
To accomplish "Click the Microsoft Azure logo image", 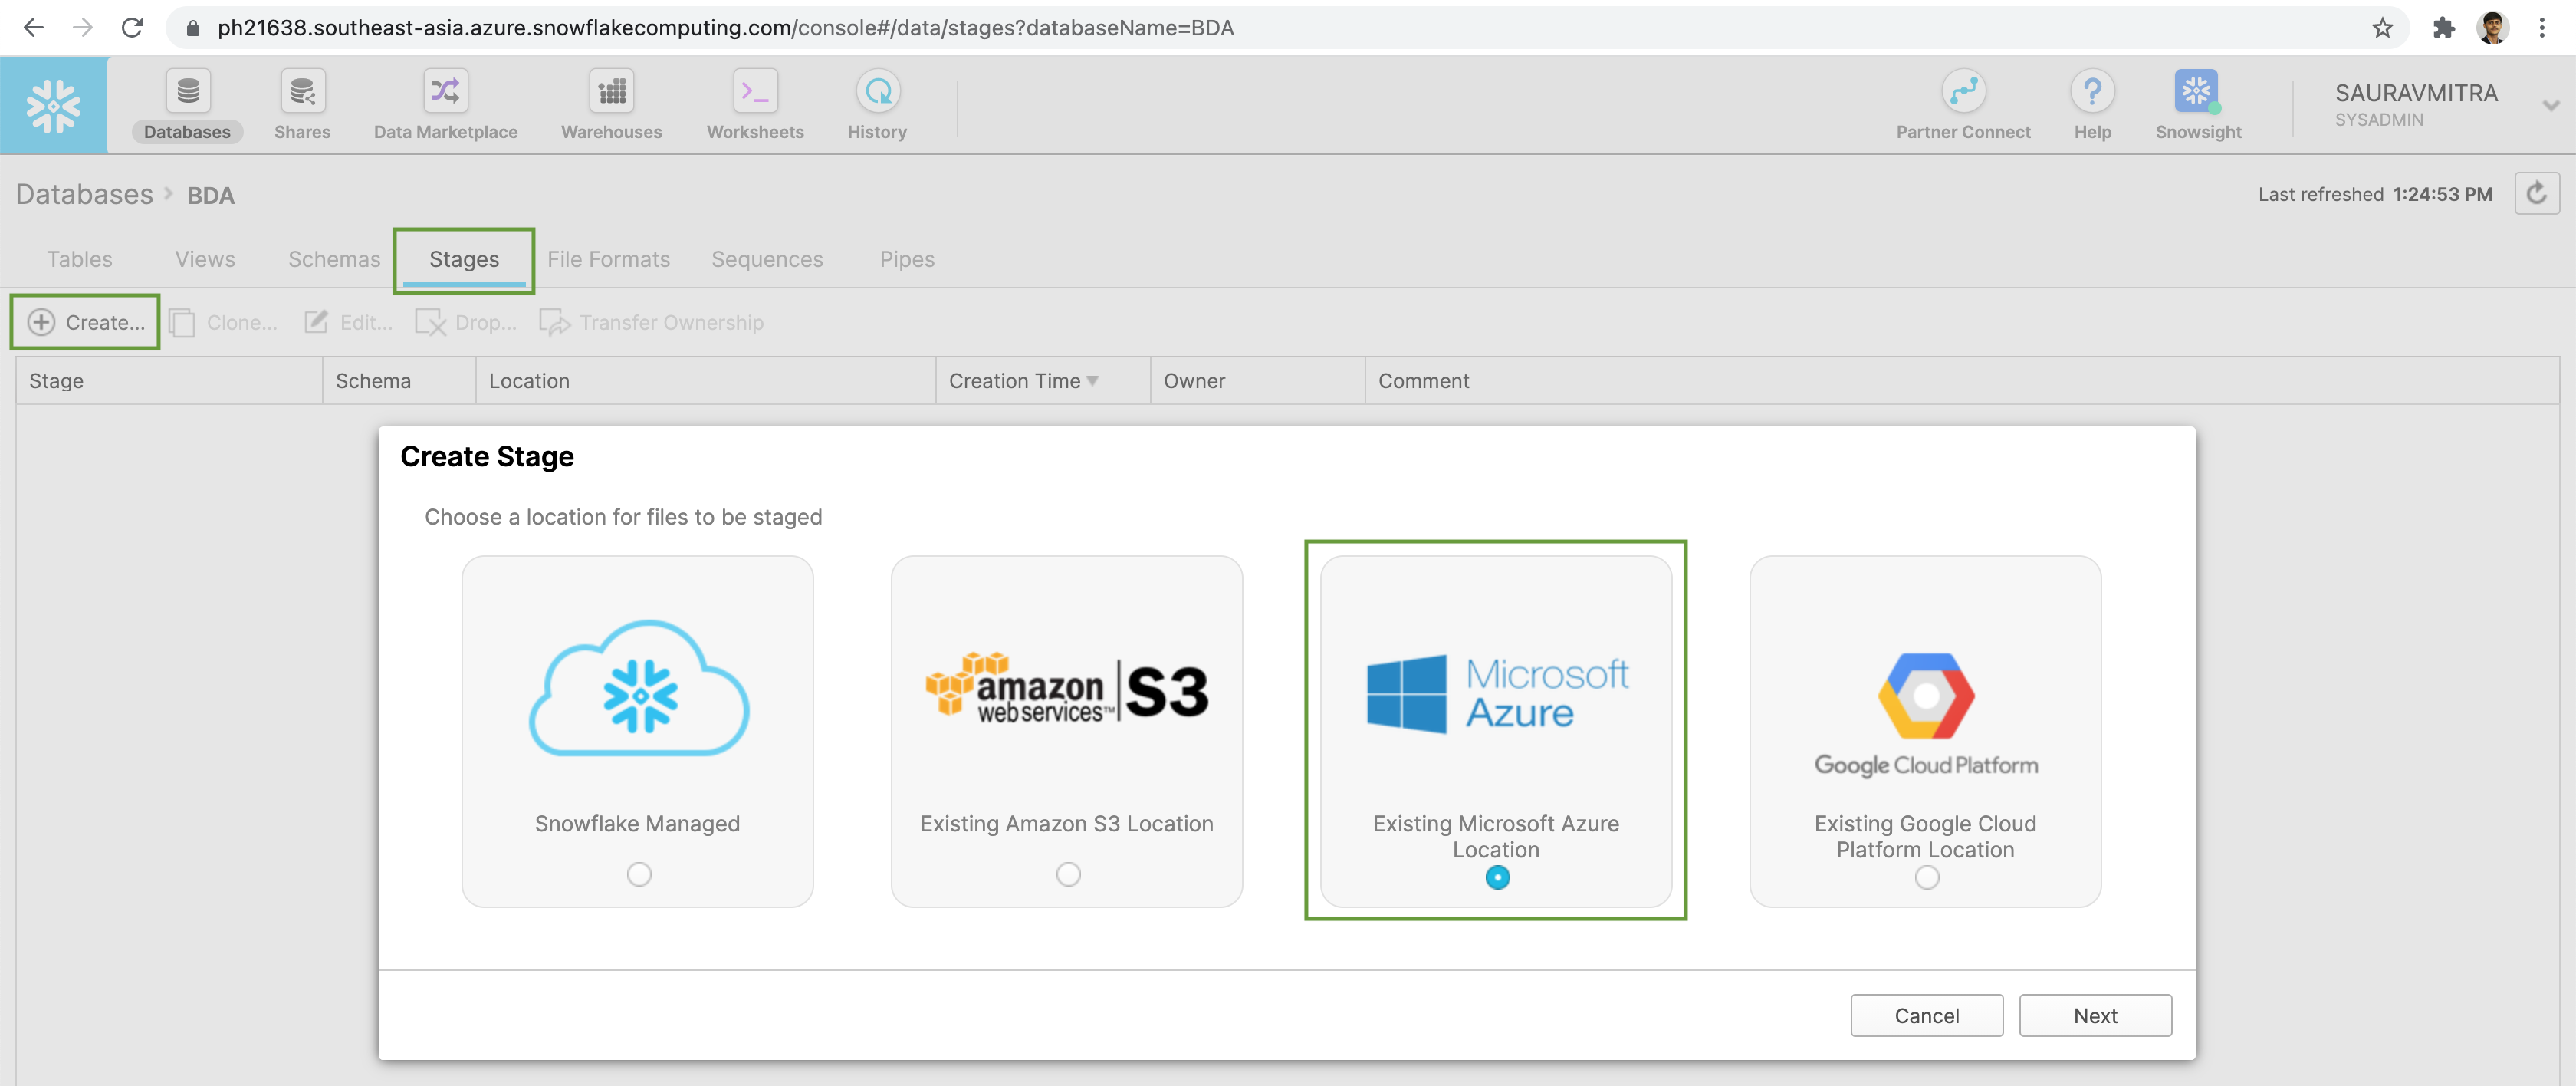I will [x=1497, y=693].
